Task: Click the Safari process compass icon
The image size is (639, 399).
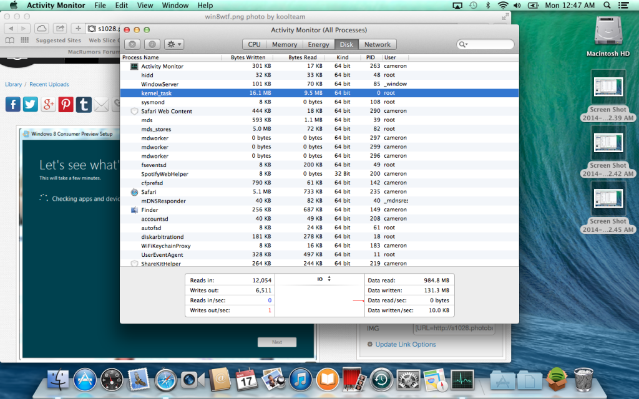Action: [x=134, y=192]
